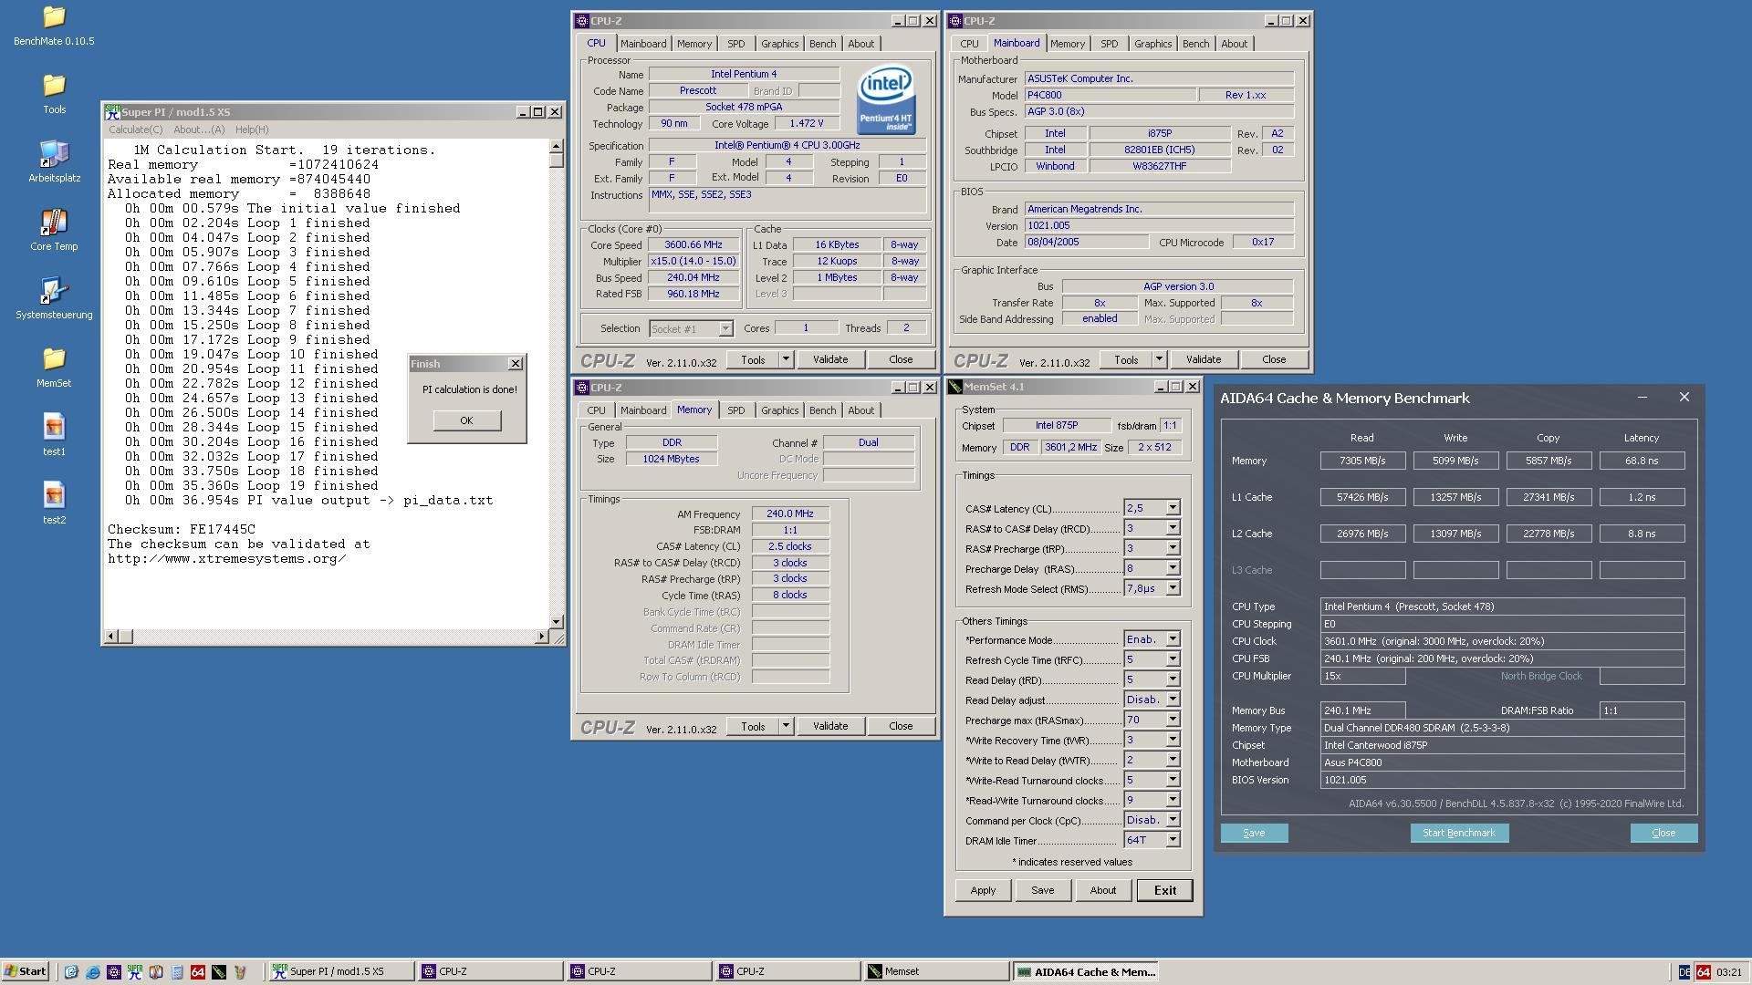
Task: Launch Super PI from the quick launch bar
Action: pos(134,972)
